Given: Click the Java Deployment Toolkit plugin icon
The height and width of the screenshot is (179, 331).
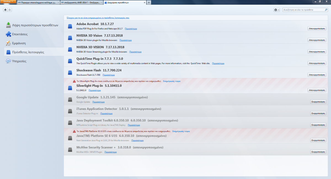Looking at the screenshot, I should click(x=70, y=123).
